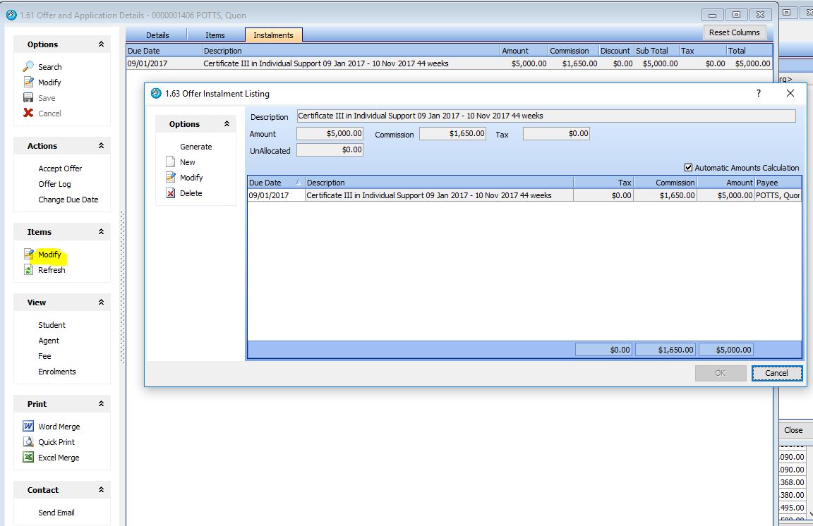This screenshot has width=813, height=526.
Task: Toggle Automatic Amounts Calculation checkbox
Action: [x=689, y=168]
